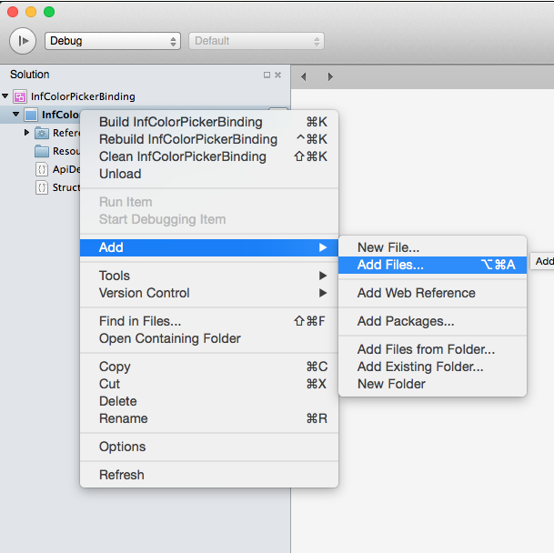Click the InfColorPickerBinding solution icon
554x553 pixels.
[x=20, y=96]
